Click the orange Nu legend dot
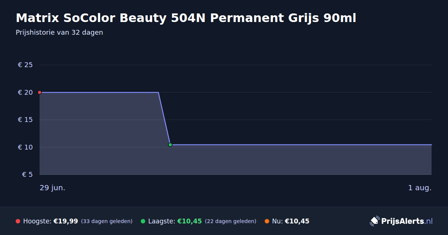This screenshot has height=235, width=448. 267,221
